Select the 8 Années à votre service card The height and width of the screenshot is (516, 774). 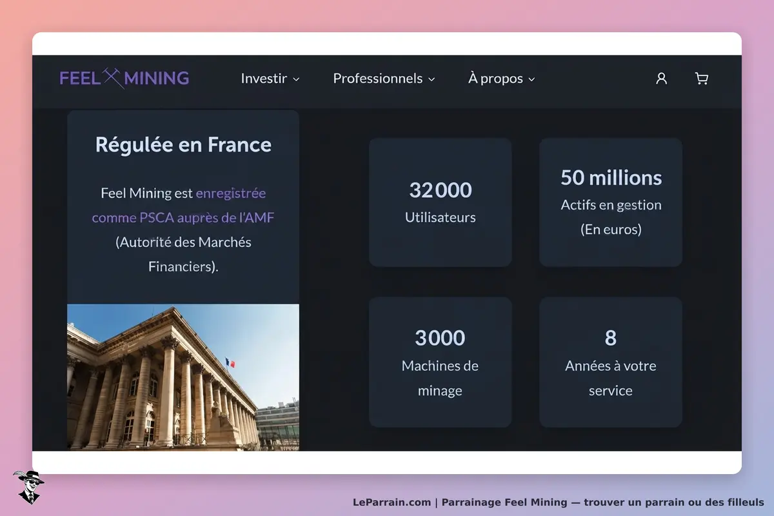(611, 362)
